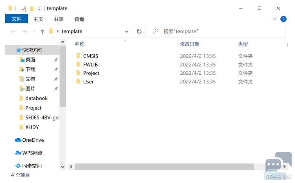Go up one folder level arrow

pos(42,32)
